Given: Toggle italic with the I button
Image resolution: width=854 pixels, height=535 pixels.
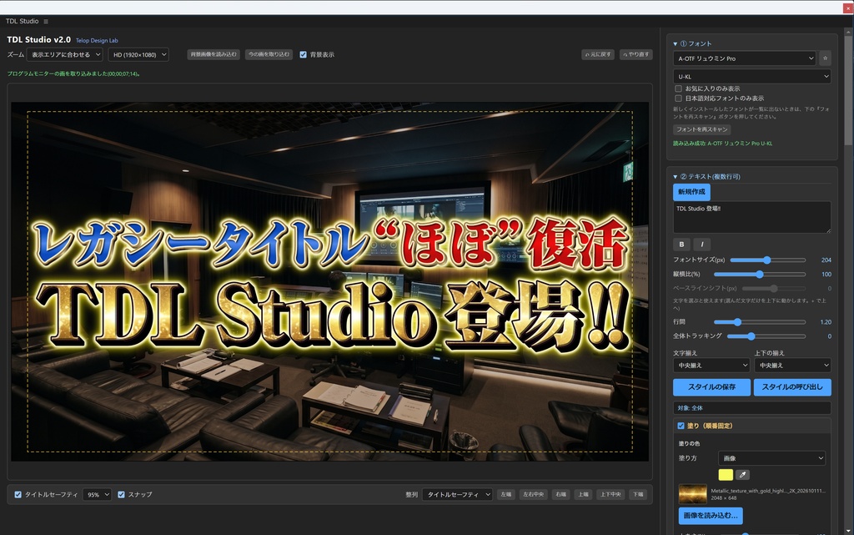Looking at the screenshot, I should coord(701,245).
